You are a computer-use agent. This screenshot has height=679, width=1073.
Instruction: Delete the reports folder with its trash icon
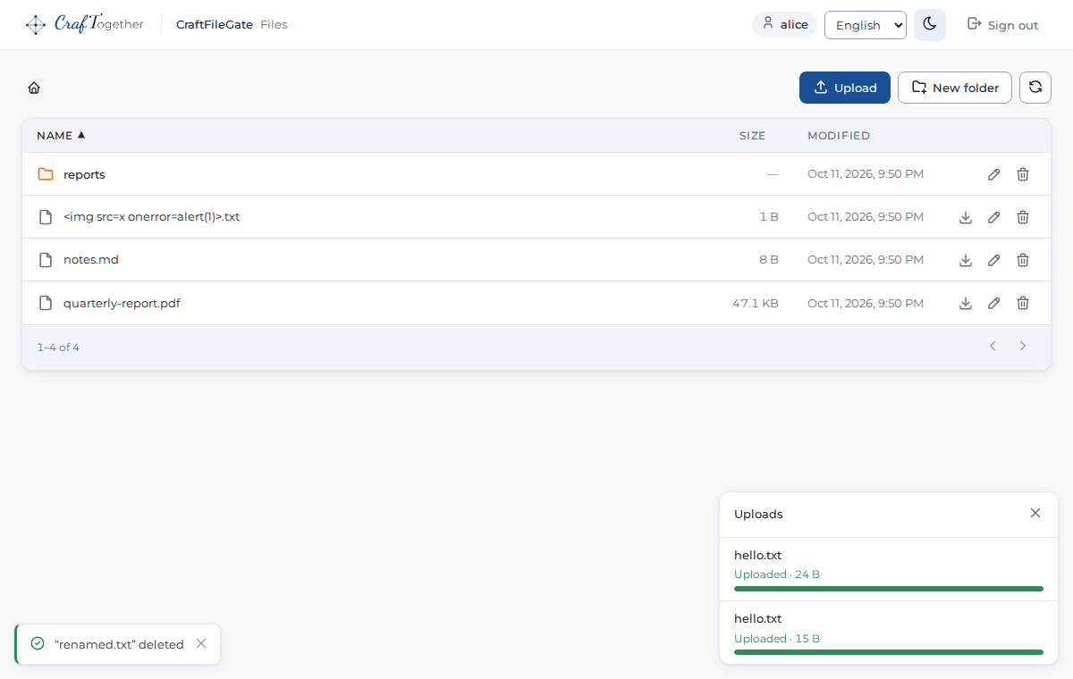[x=1023, y=174]
